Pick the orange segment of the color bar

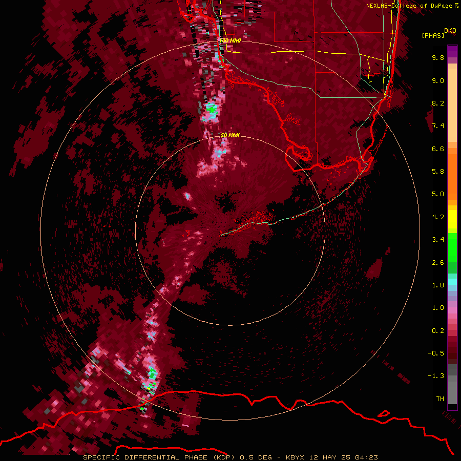pyautogui.click(x=452, y=176)
